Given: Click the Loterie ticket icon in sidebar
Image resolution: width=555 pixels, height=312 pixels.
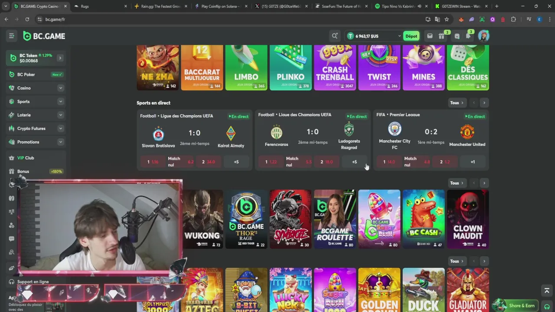Looking at the screenshot, I should [x=12, y=115].
